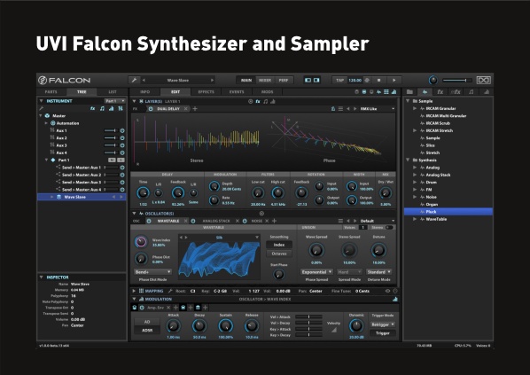530x375 pixels.
Task: Select previous preset arrow left of Wave Slave
Action: click(x=144, y=80)
